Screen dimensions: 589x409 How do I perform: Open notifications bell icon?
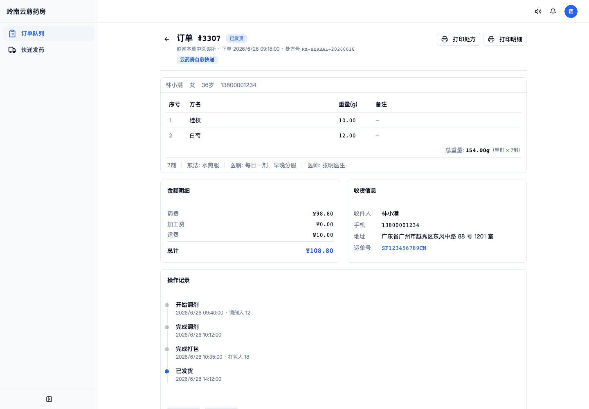(x=553, y=11)
